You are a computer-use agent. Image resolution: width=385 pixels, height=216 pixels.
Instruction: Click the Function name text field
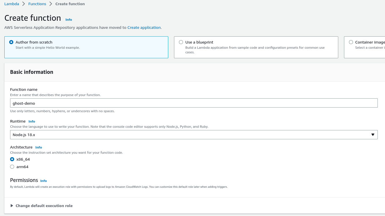point(194,103)
